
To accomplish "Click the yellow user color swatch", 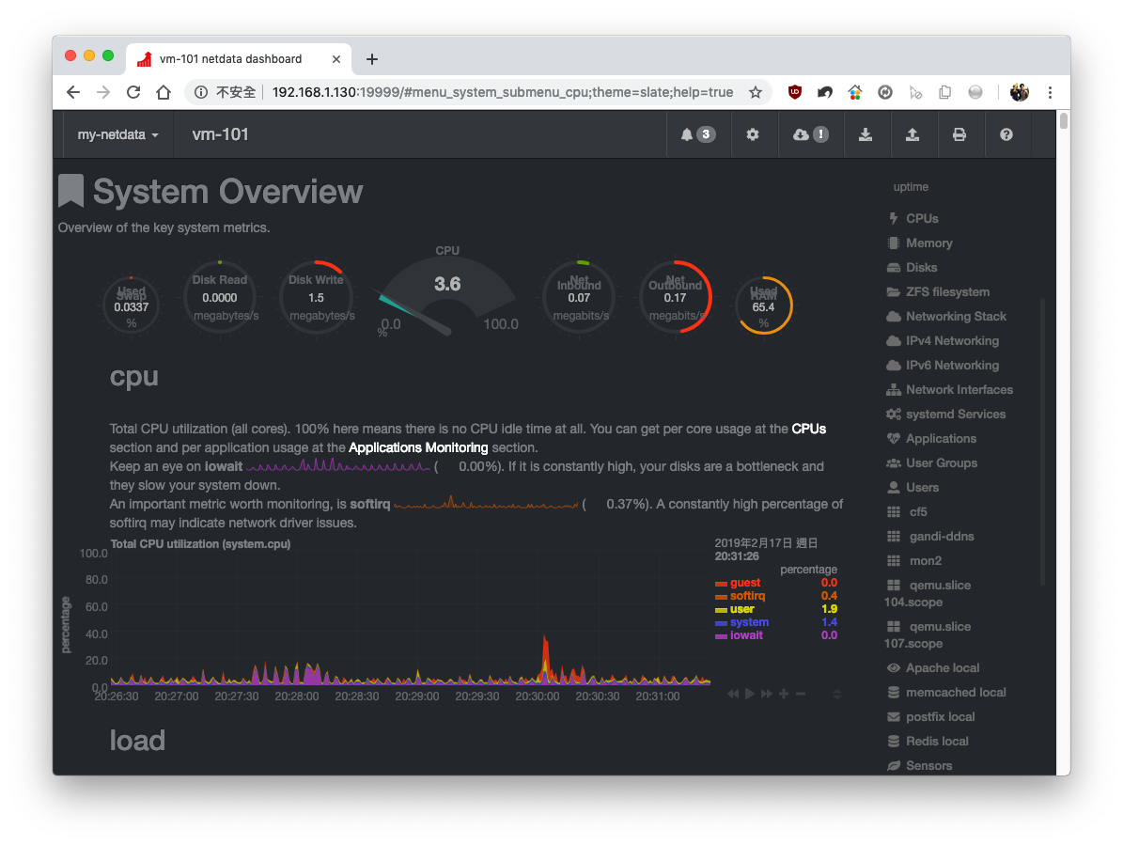I will click(720, 609).
